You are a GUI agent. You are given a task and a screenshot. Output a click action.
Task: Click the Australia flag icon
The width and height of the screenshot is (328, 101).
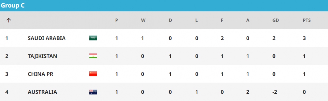(x=93, y=92)
